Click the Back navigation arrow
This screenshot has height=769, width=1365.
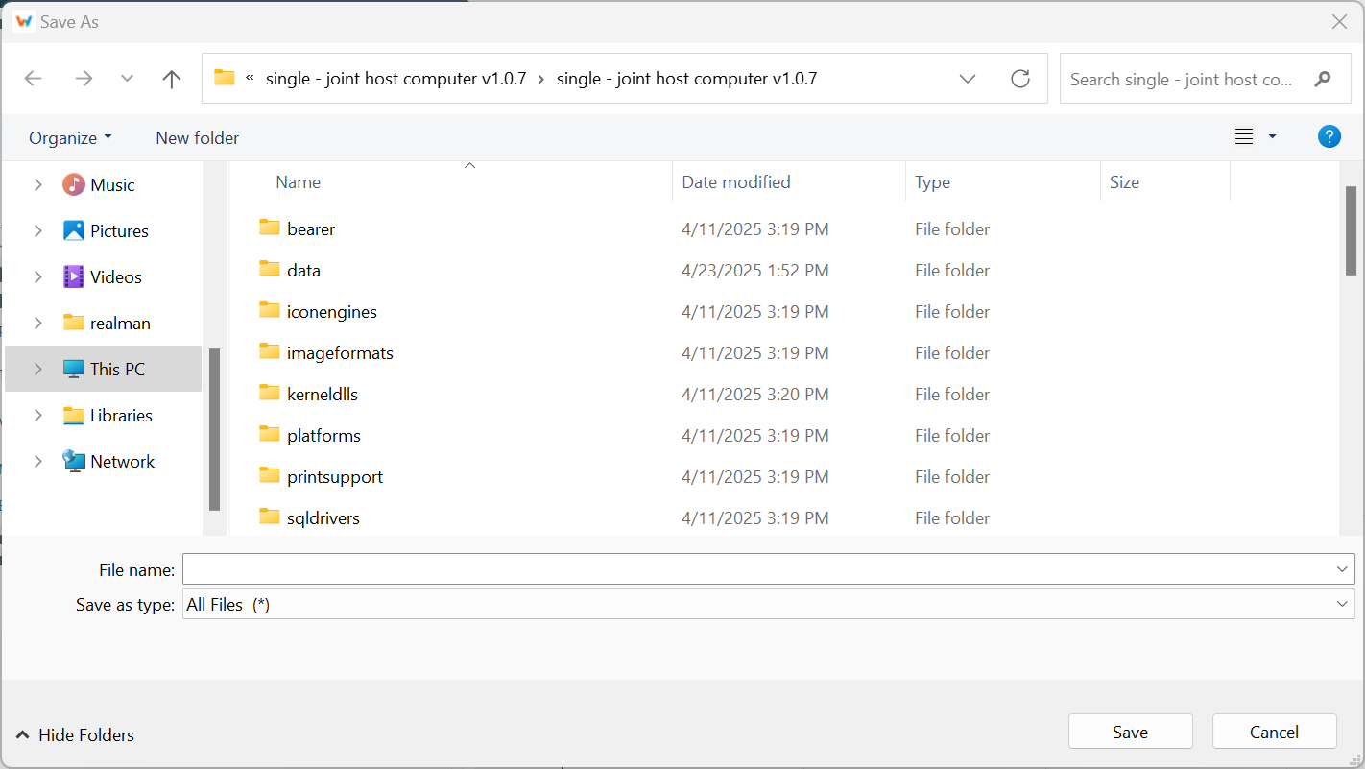tap(34, 79)
